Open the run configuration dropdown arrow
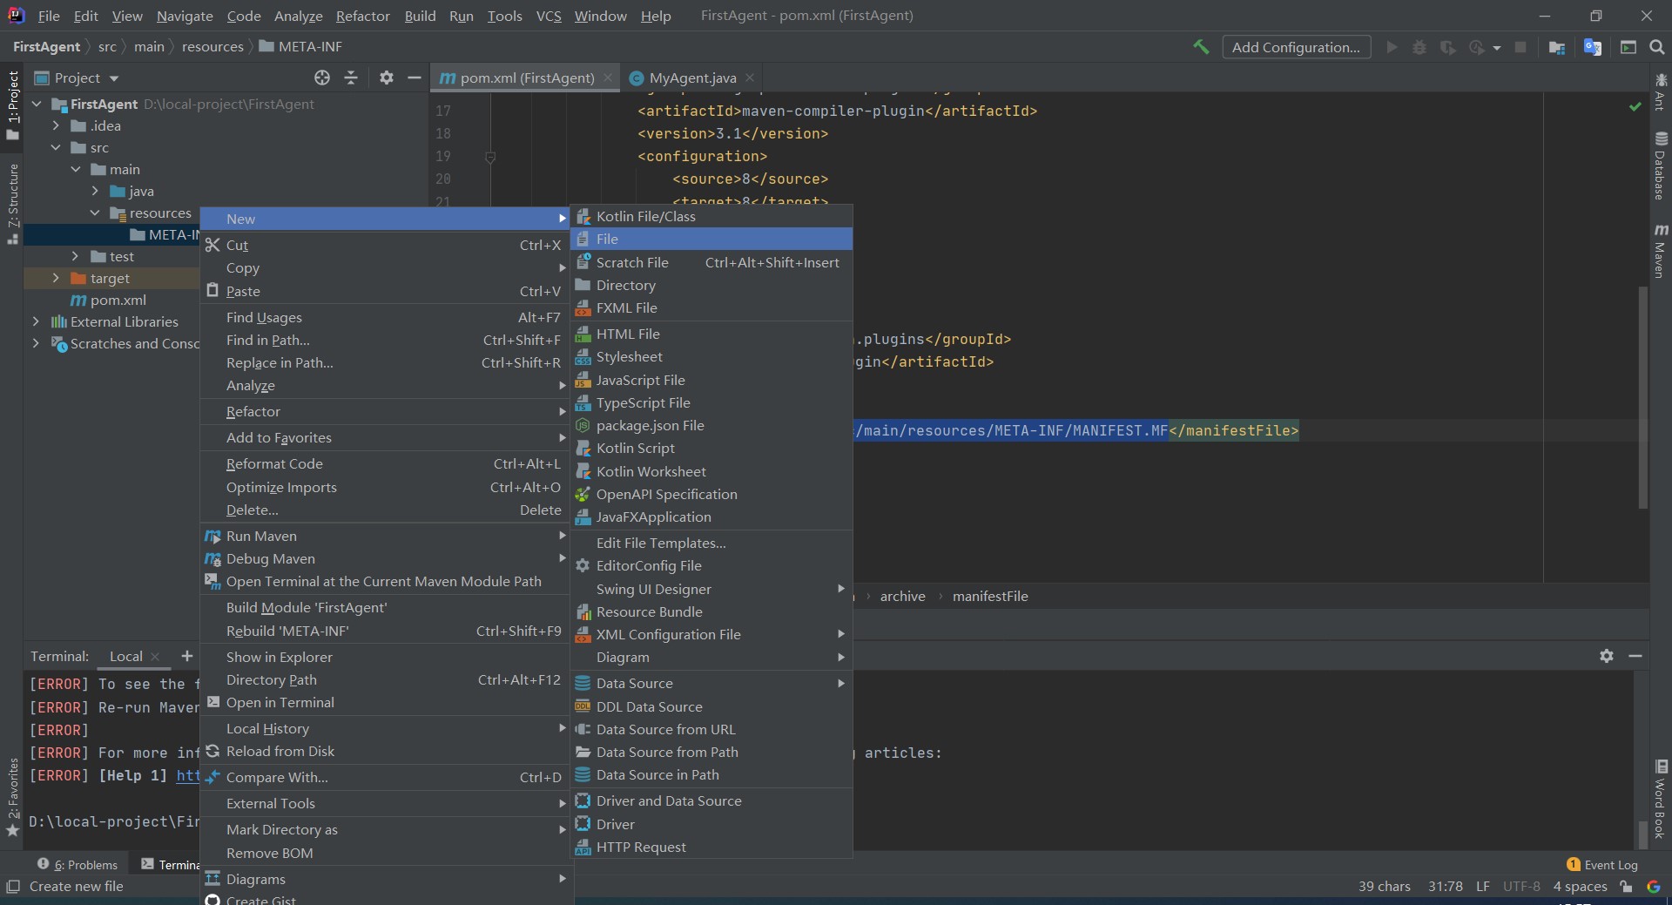Image resolution: width=1672 pixels, height=905 pixels. (1497, 48)
